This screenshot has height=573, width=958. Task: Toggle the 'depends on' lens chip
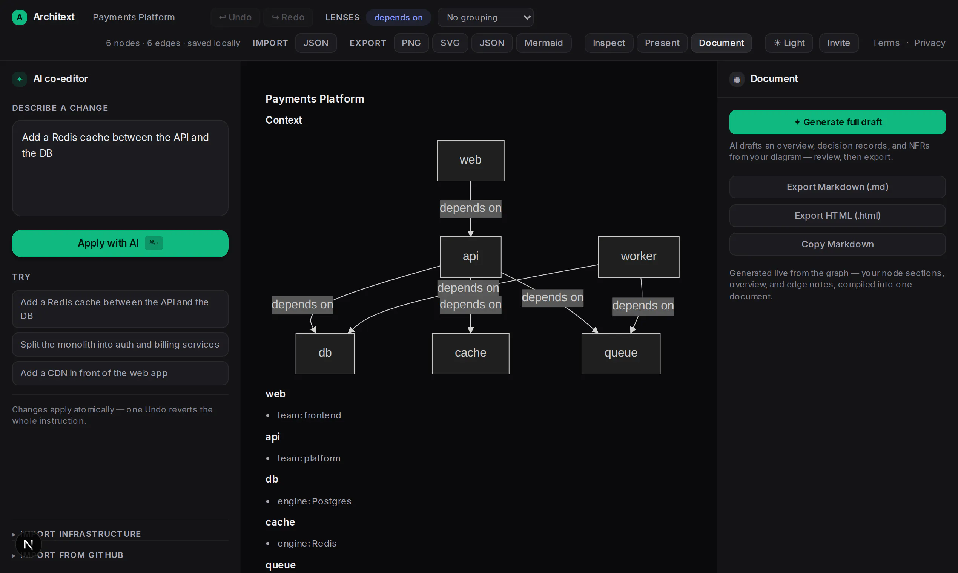point(398,17)
